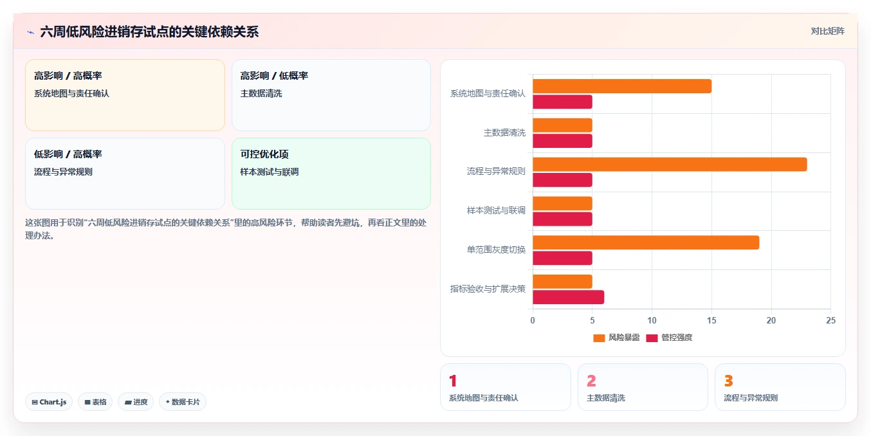Select the 高影响 / 低概率 quadrant card
Viewport: 871px width, 436px height.
(x=331, y=95)
